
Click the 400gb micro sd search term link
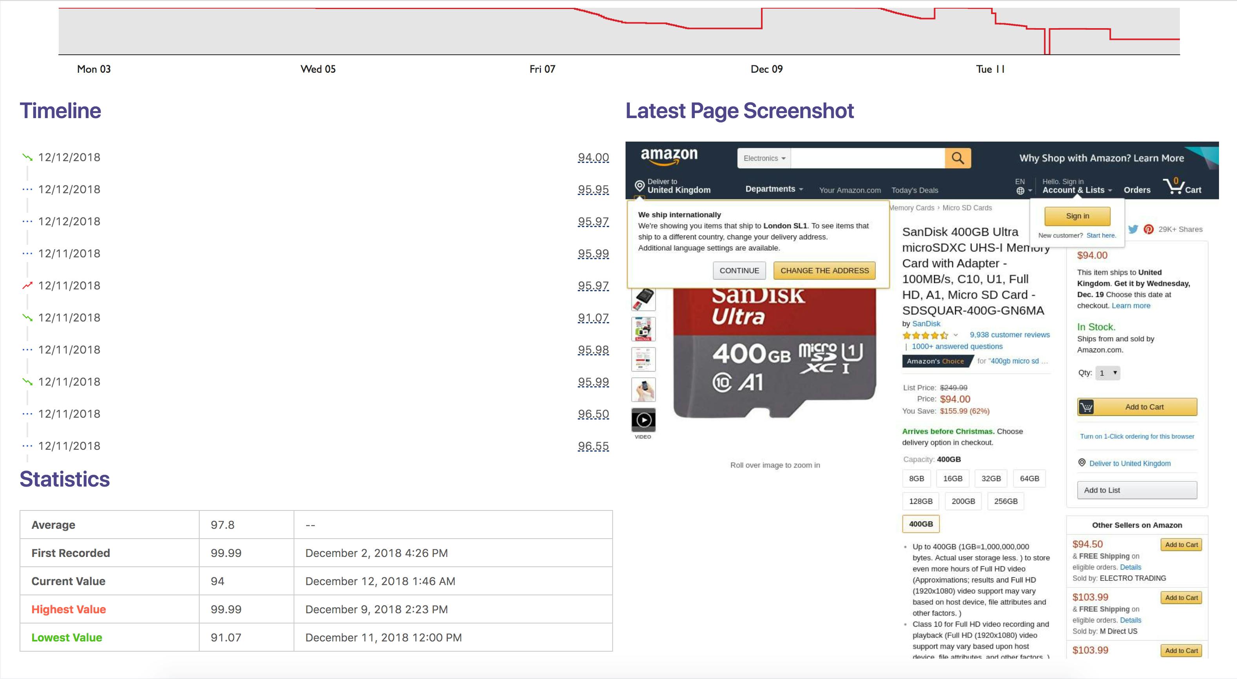[x=1018, y=361]
